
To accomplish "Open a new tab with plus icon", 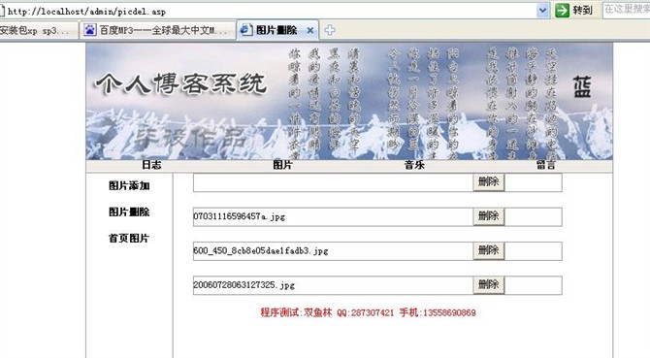I will point(330,30).
